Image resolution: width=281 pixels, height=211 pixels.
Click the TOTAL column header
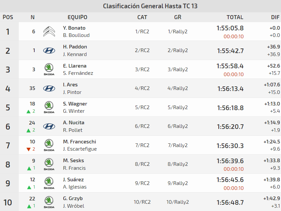pos(235,17)
